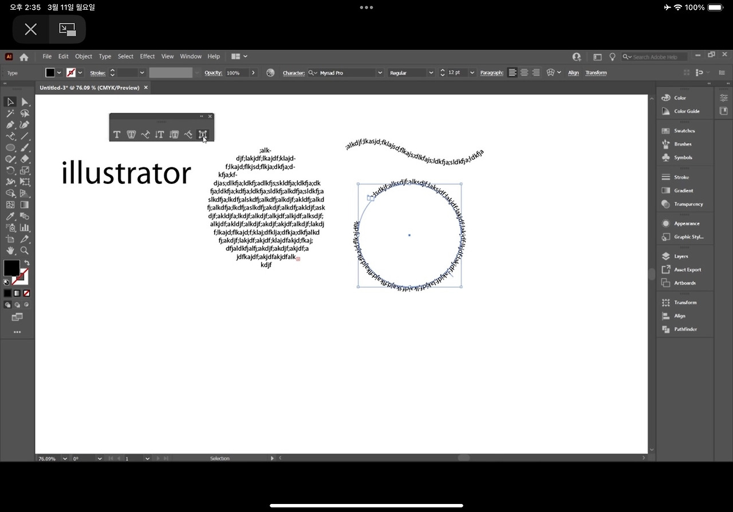
Task: Open the Window menu
Action: click(191, 57)
